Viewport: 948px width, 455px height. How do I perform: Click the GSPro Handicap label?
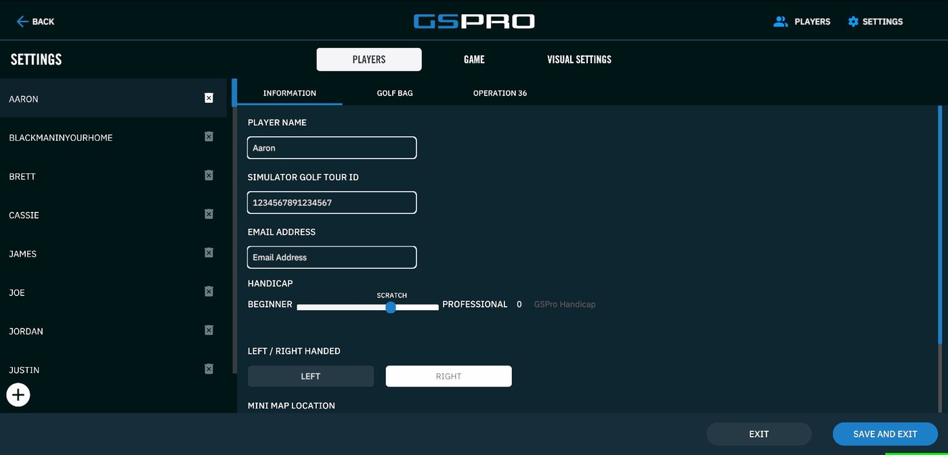tap(565, 305)
